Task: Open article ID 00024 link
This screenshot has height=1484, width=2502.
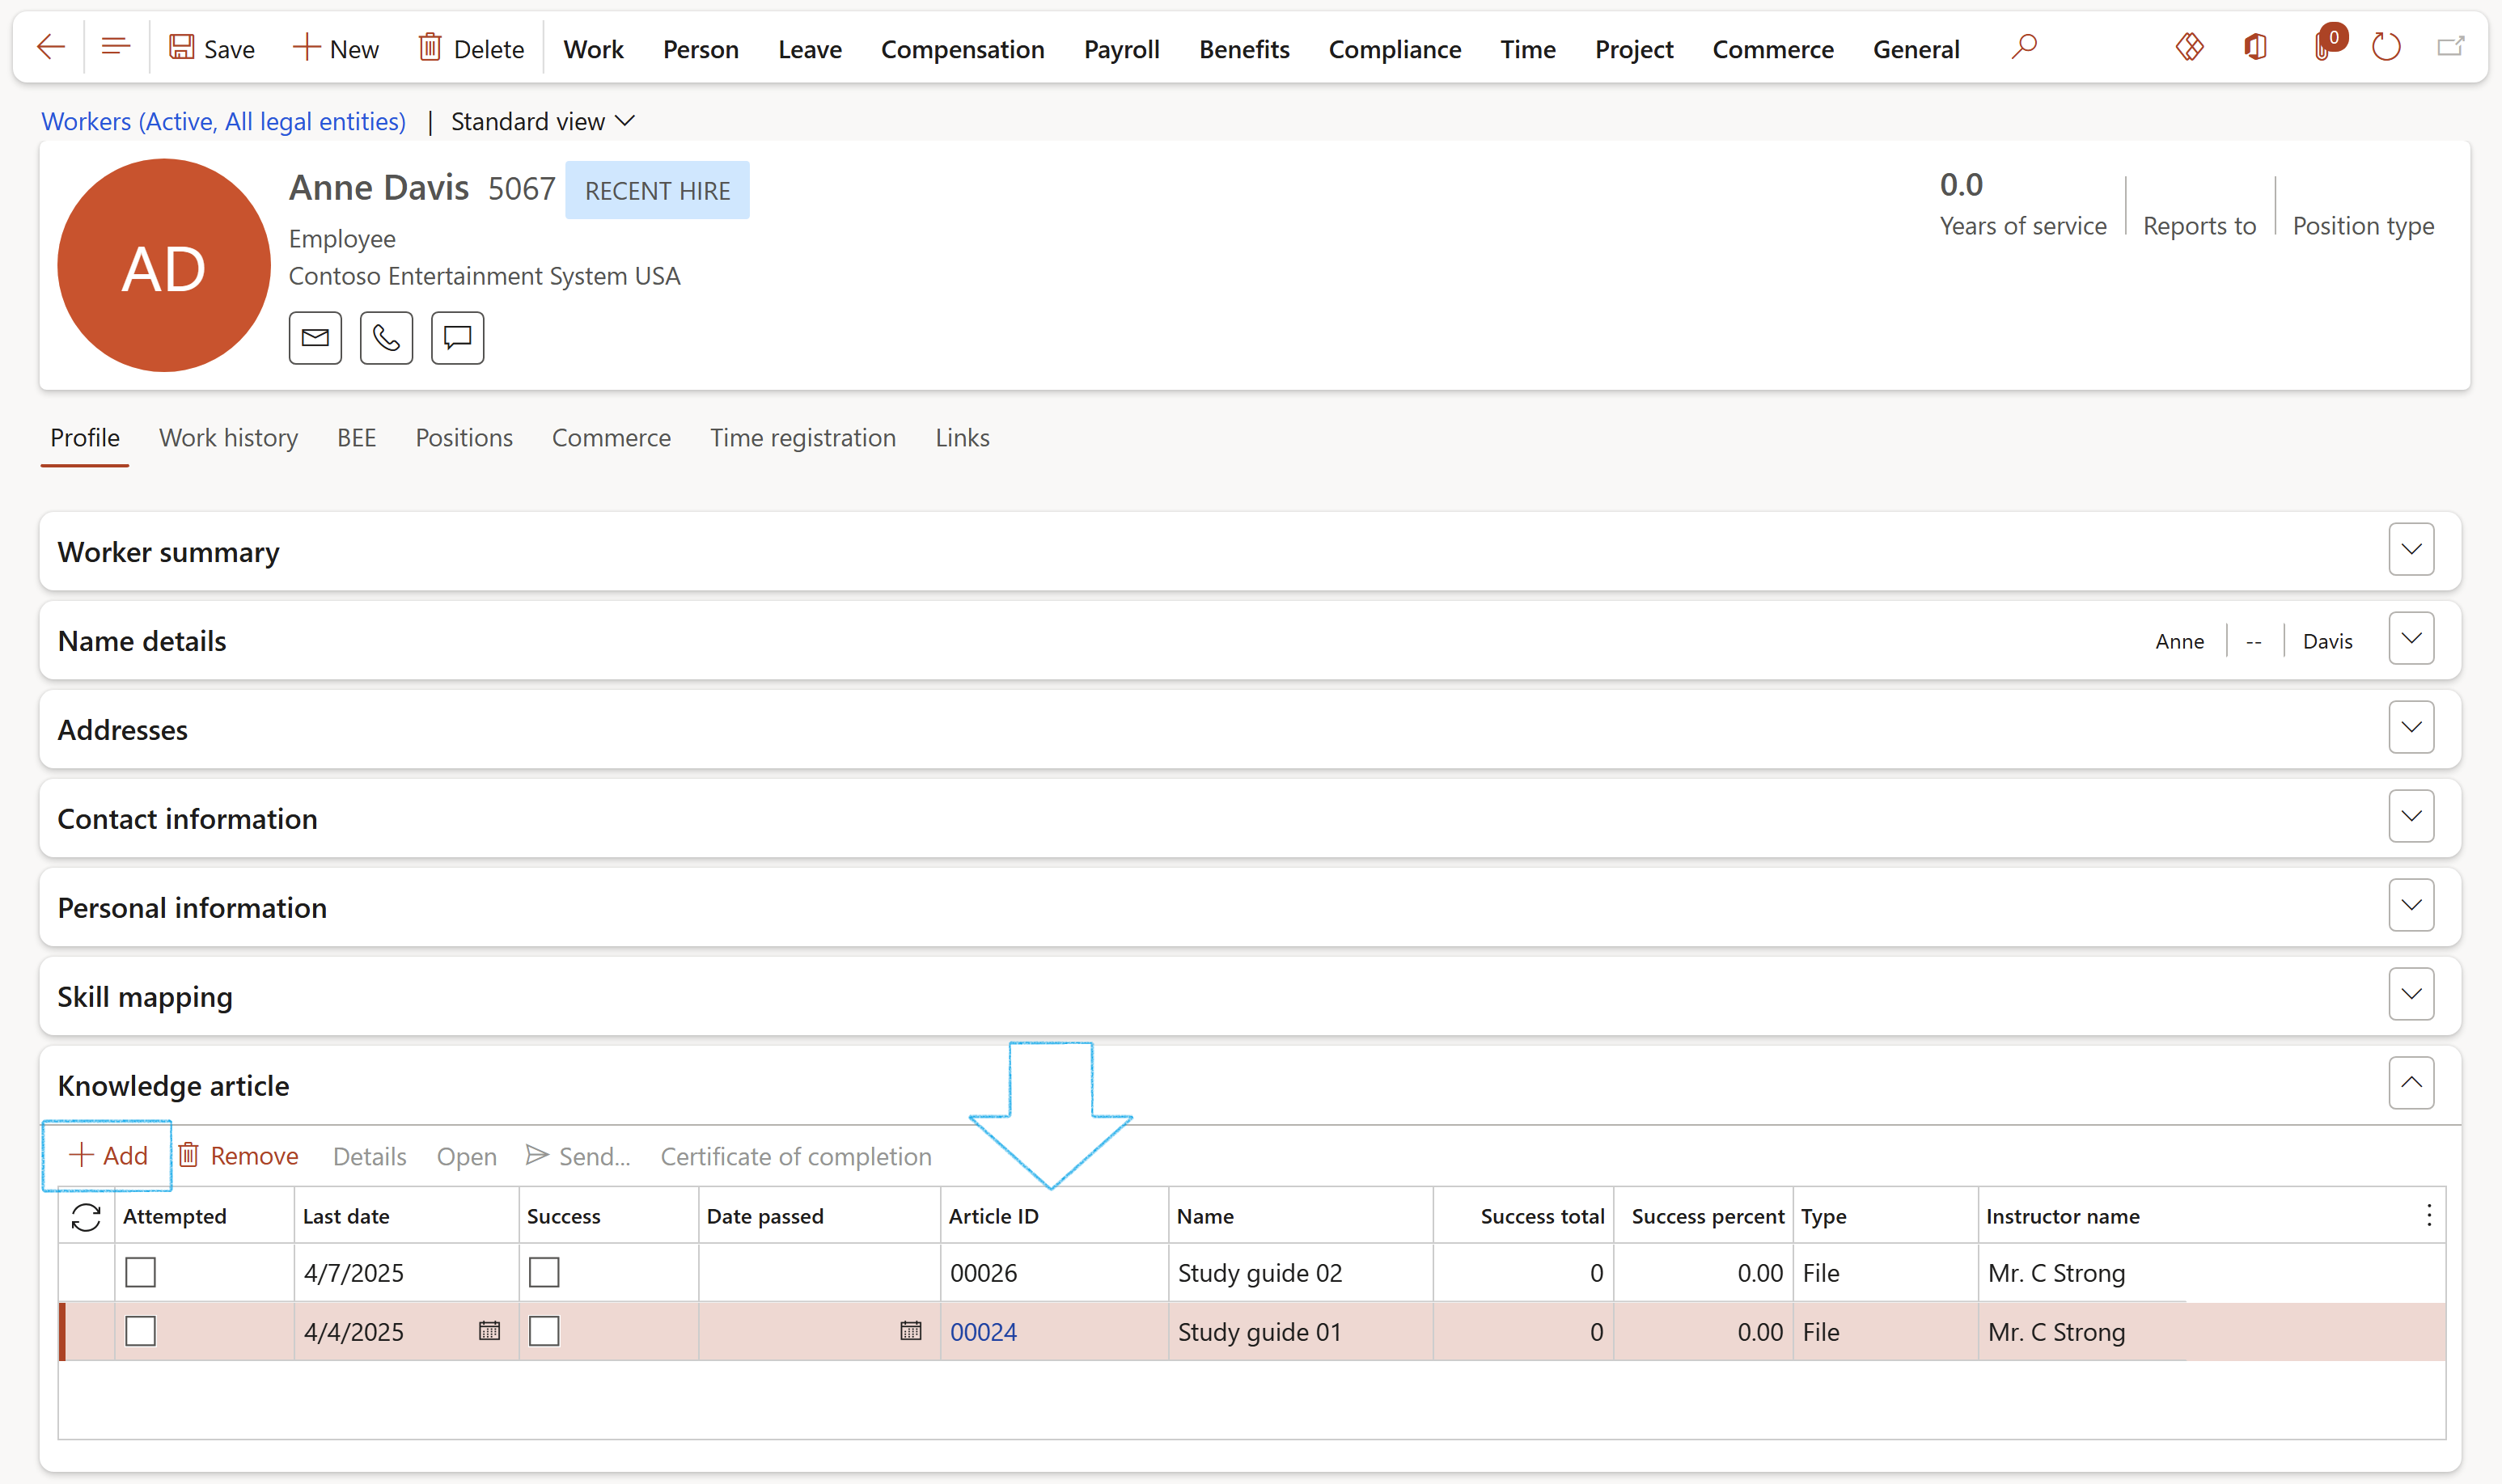Action: (983, 1332)
